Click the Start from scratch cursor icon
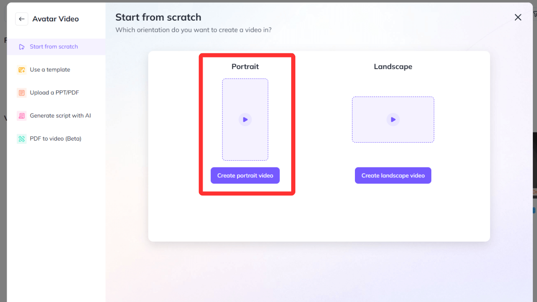This screenshot has width=537, height=302. pos(22,47)
